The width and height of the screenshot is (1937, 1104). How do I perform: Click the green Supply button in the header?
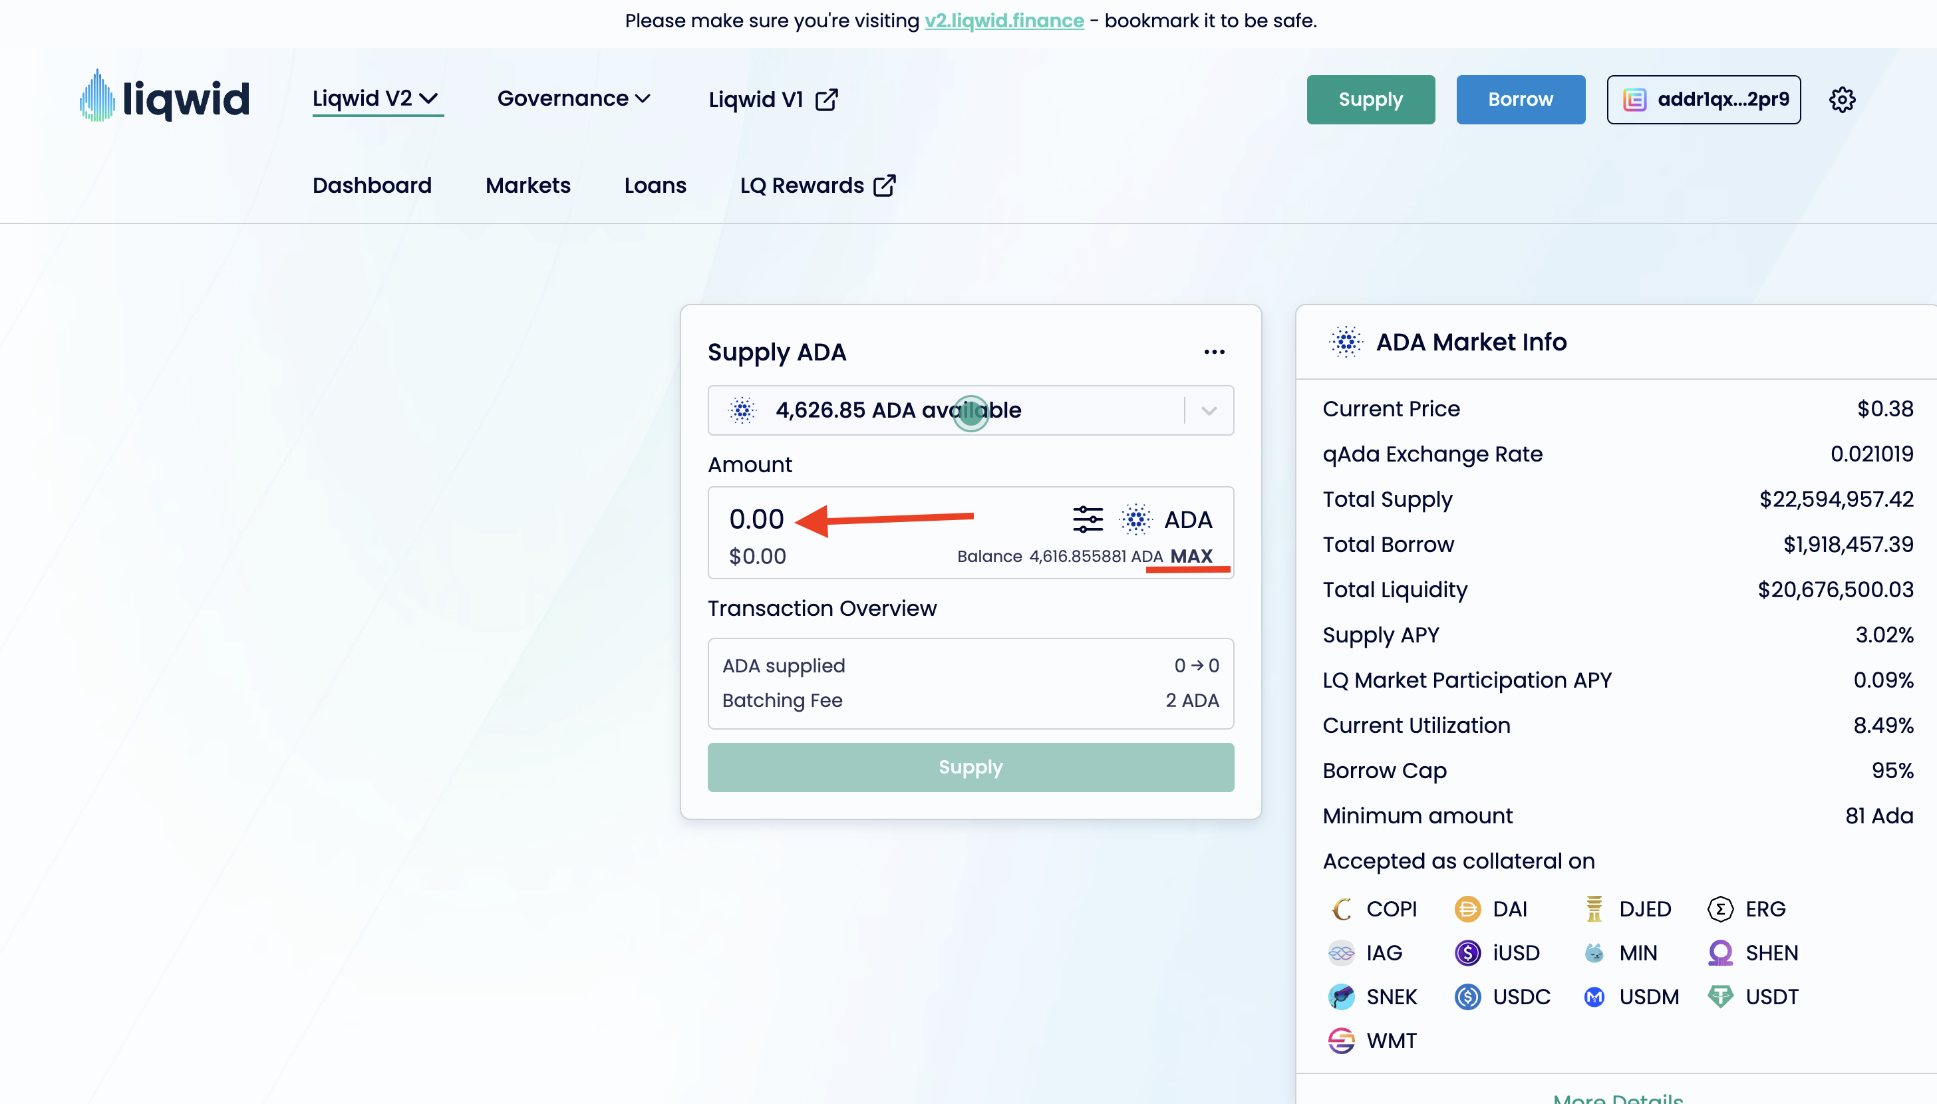(x=1370, y=99)
